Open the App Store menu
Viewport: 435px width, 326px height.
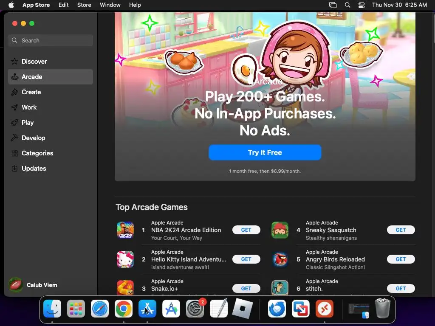(36, 5)
